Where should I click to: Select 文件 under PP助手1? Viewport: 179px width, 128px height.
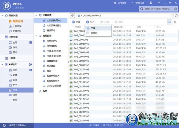17,90
